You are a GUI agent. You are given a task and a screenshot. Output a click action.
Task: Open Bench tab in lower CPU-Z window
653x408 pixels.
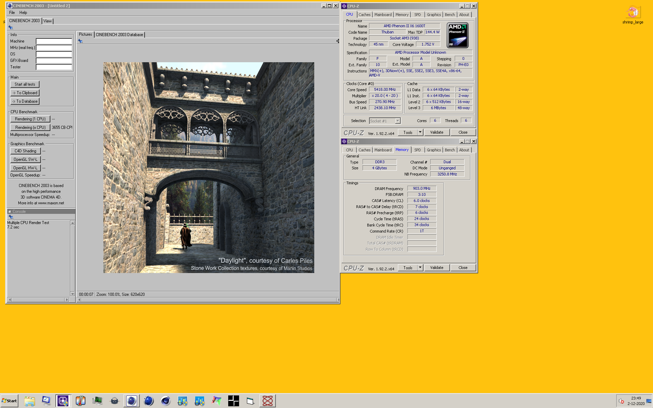click(450, 150)
